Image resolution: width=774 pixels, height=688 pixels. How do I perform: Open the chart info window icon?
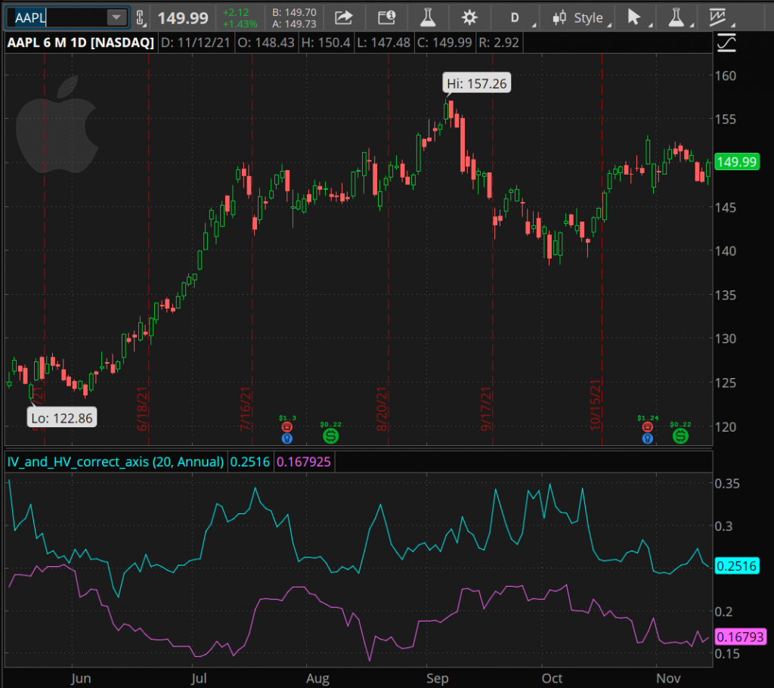pyautogui.click(x=386, y=18)
